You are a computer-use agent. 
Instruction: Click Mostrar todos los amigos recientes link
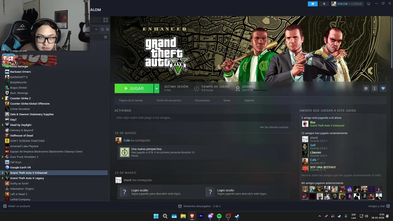(341, 175)
